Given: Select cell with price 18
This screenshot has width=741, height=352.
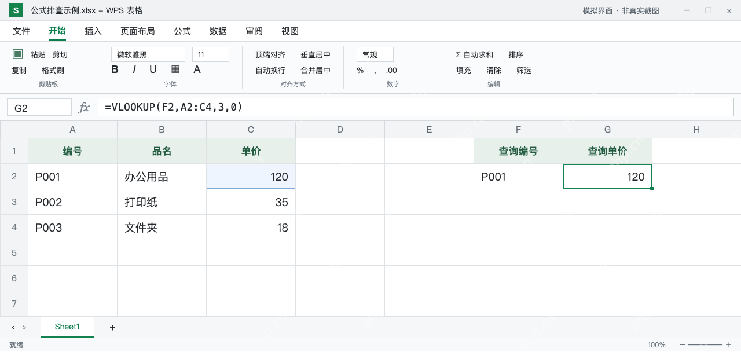Looking at the screenshot, I should (251, 228).
